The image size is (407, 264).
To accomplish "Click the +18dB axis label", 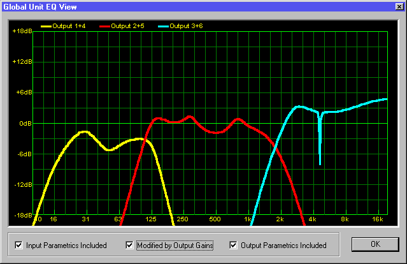I will 22,31.
